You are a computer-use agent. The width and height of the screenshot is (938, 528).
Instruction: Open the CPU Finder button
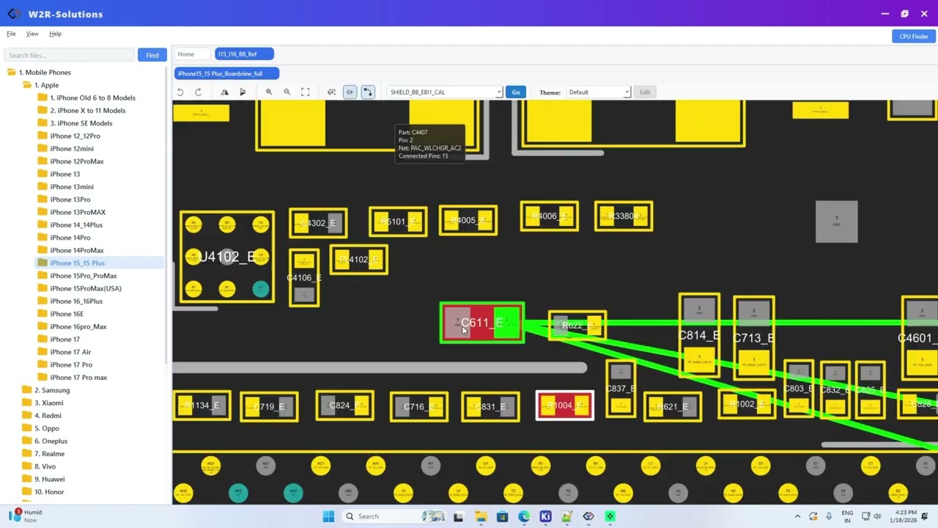(x=914, y=36)
